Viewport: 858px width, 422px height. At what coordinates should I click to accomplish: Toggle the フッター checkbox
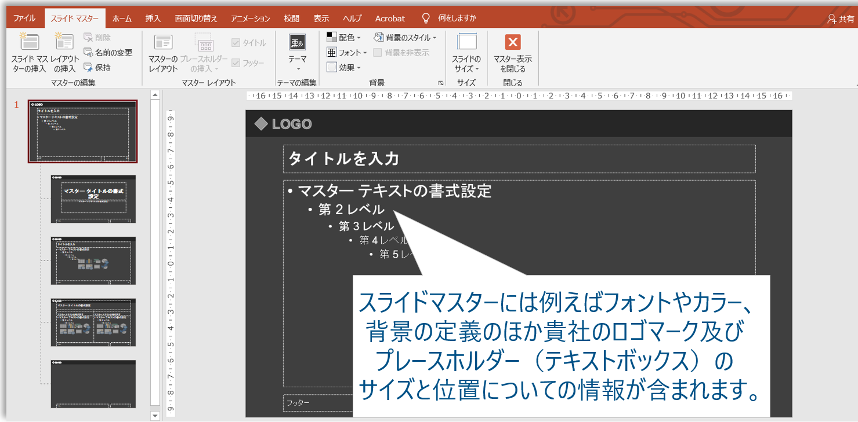coord(236,63)
